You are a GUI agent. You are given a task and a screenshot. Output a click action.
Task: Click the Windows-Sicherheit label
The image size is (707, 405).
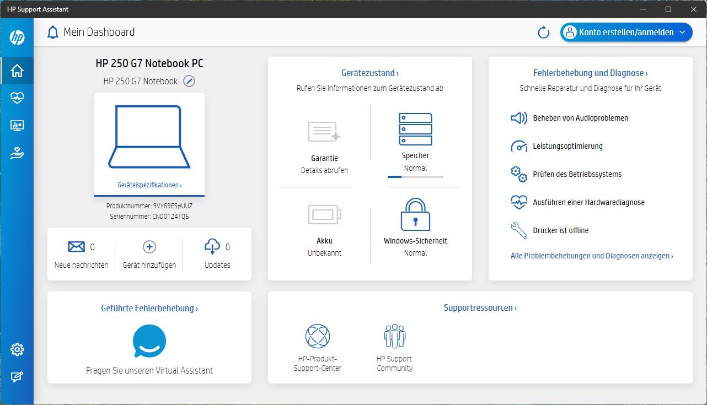pyautogui.click(x=415, y=241)
